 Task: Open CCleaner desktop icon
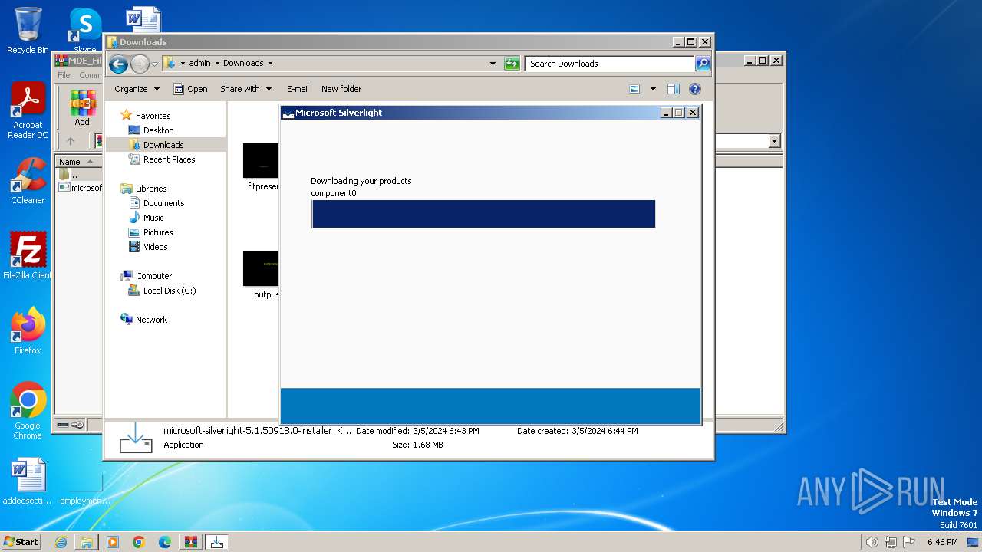click(28, 181)
